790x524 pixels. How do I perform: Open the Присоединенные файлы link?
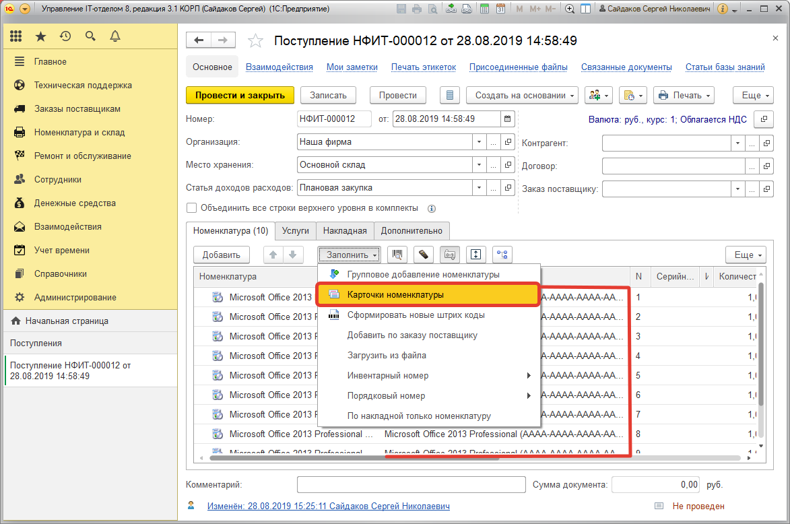point(519,67)
